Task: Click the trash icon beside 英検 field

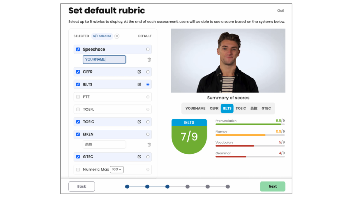Action: pos(149,145)
